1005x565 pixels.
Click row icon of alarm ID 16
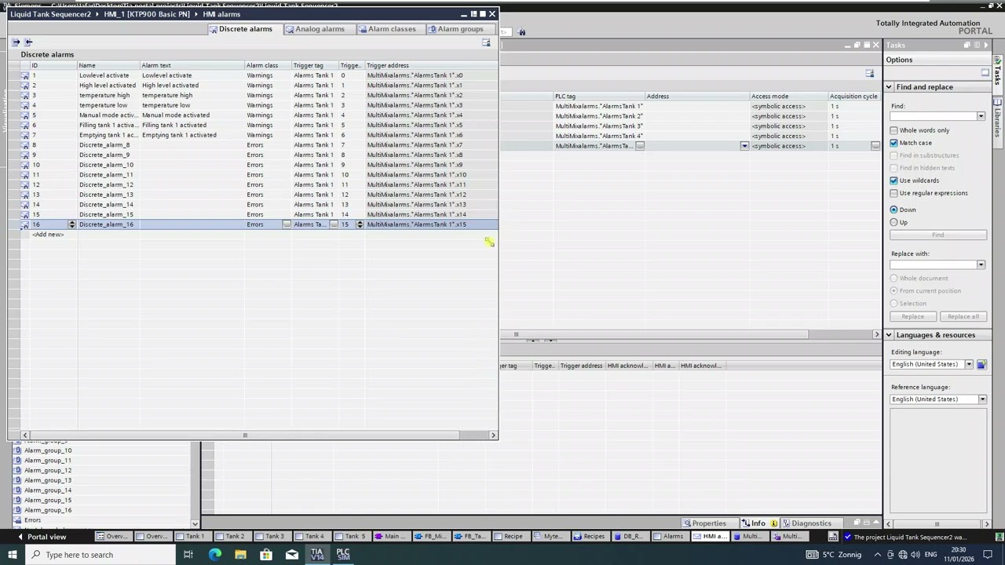coord(25,224)
